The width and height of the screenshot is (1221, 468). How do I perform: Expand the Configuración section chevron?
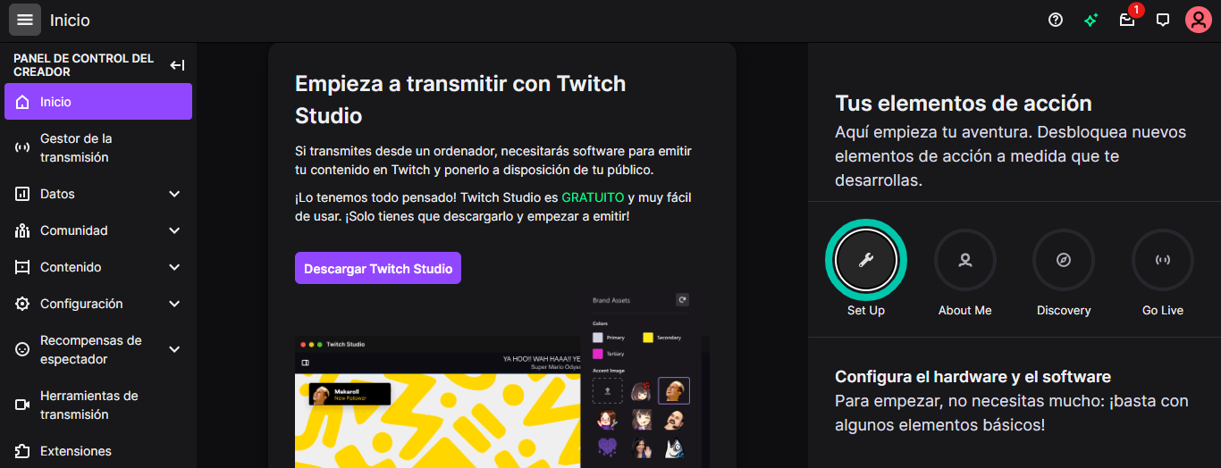click(x=174, y=304)
